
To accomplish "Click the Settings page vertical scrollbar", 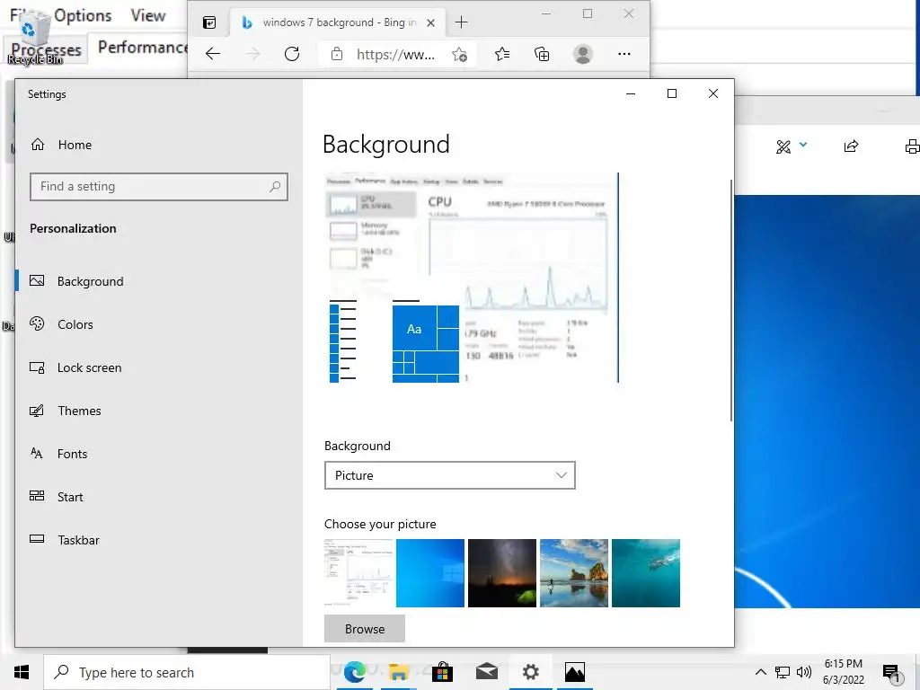I will (x=730, y=300).
